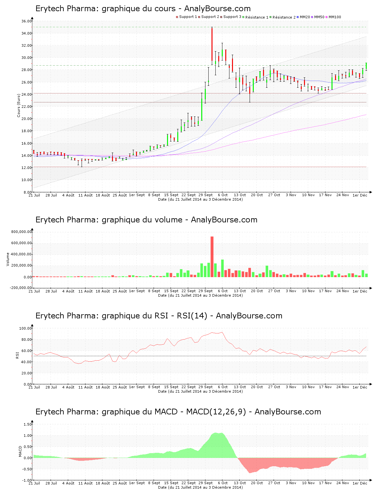This screenshot has width=384, height=496.
Task: Click '1er Déc' date on the volume chart
Action: (360, 291)
